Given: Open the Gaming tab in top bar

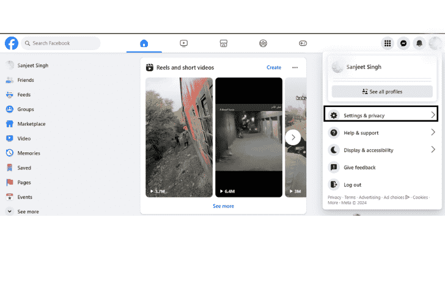Looking at the screenshot, I should tap(303, 43).
